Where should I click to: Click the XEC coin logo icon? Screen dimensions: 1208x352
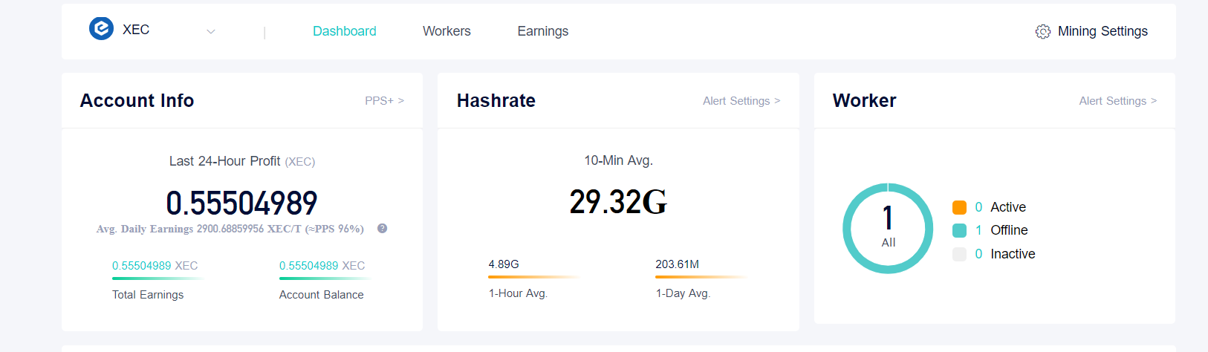tap(101, 28)
